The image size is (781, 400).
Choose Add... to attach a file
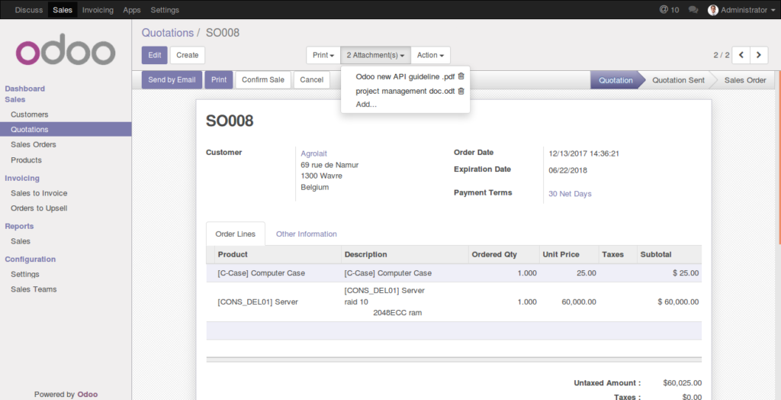tap(366, 105)
